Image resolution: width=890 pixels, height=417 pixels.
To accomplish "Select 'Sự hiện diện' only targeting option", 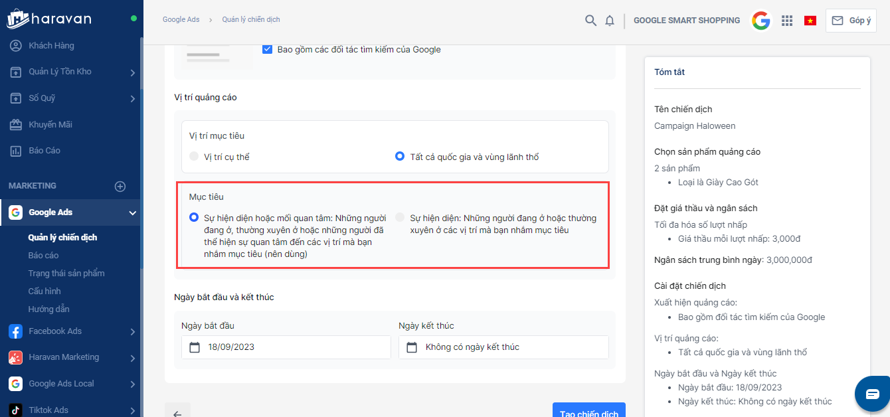I will click(x=400, y=218).
